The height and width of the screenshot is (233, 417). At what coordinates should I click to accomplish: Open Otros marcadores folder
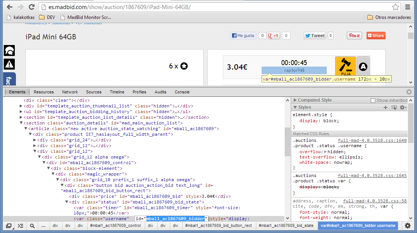389,17
